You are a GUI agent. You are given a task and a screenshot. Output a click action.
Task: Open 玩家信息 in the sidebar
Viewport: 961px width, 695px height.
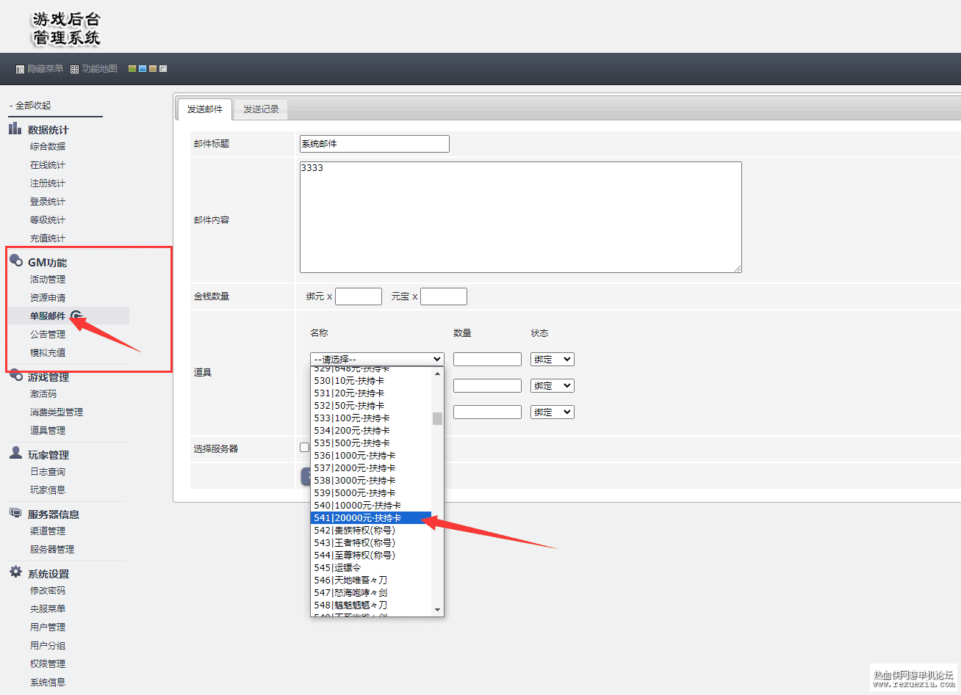tap(48, 490)
